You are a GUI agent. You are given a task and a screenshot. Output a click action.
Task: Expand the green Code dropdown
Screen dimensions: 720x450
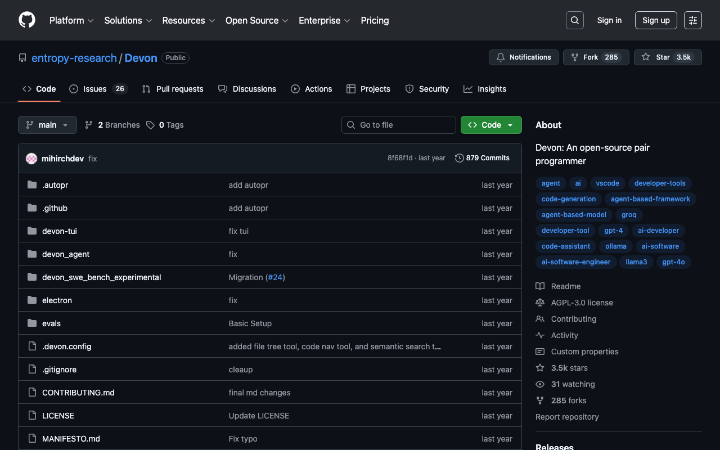[x=490, y=125]
